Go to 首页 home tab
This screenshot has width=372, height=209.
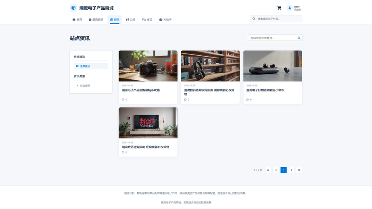(x=77, y=20)
